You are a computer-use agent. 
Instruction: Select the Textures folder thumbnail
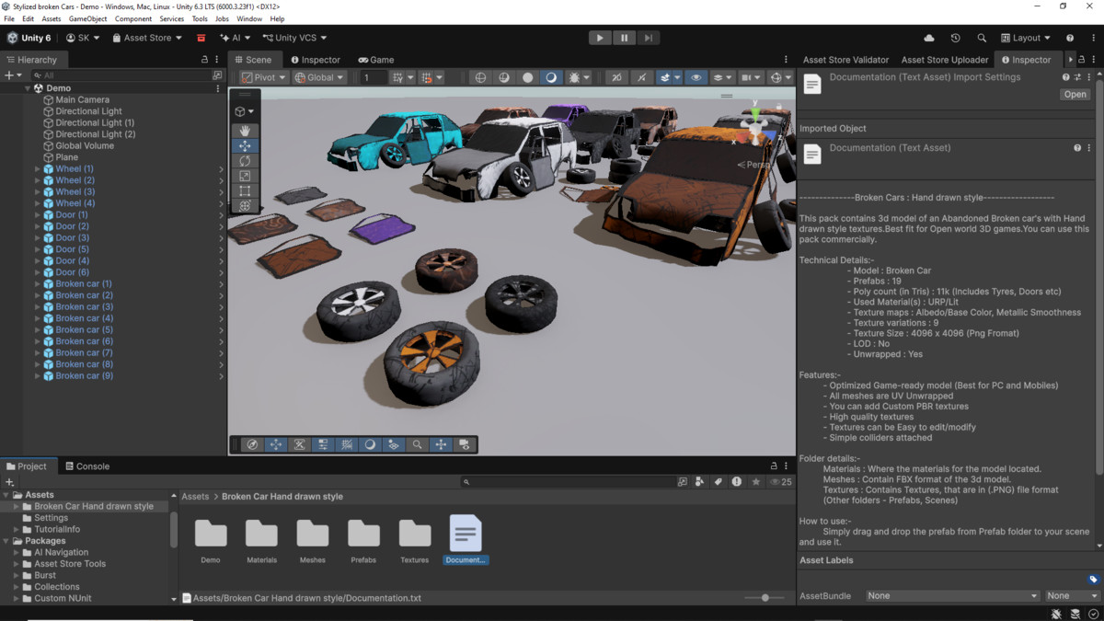tap(415, 539)
